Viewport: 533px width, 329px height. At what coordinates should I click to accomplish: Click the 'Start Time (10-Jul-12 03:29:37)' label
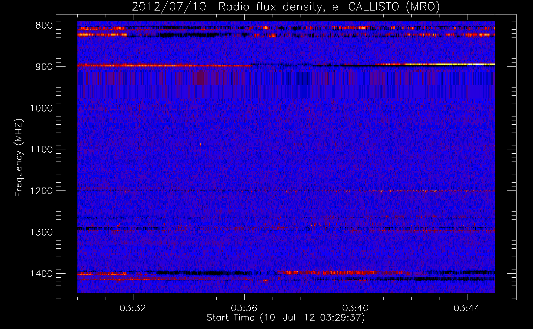tap(286, 318)
